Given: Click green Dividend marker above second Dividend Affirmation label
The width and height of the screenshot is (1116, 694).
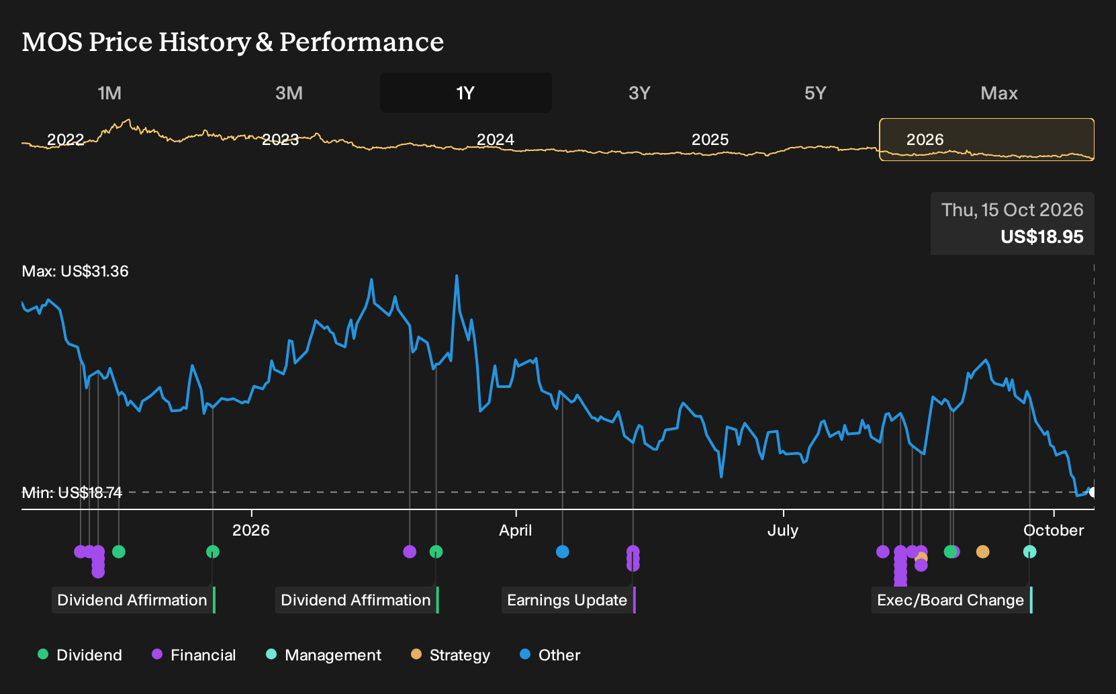Looking at the screenshot, I should 436,552.
